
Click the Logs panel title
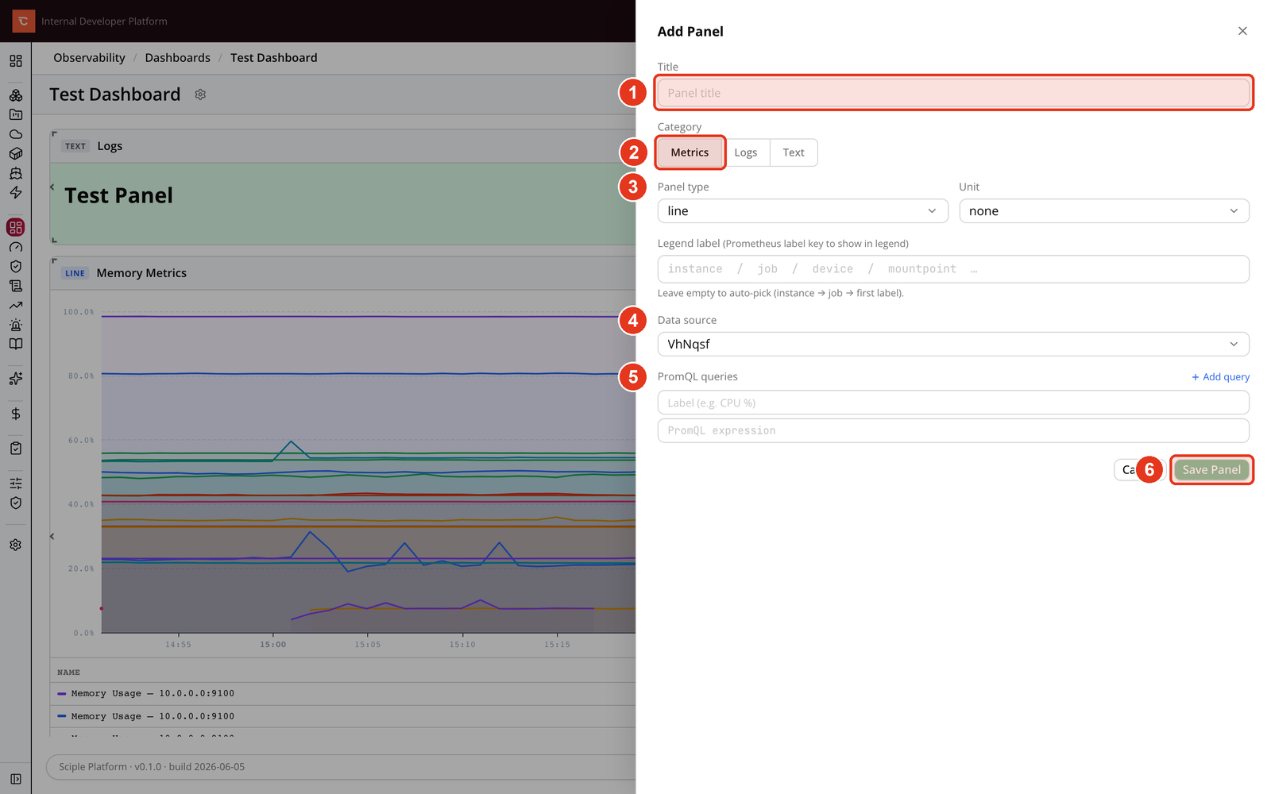click(110, 146)
